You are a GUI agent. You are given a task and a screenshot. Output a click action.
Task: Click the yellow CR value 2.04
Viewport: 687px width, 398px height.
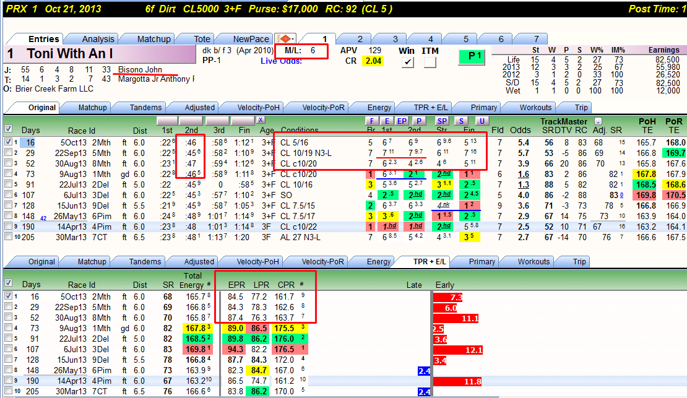(x=373, y=61)
